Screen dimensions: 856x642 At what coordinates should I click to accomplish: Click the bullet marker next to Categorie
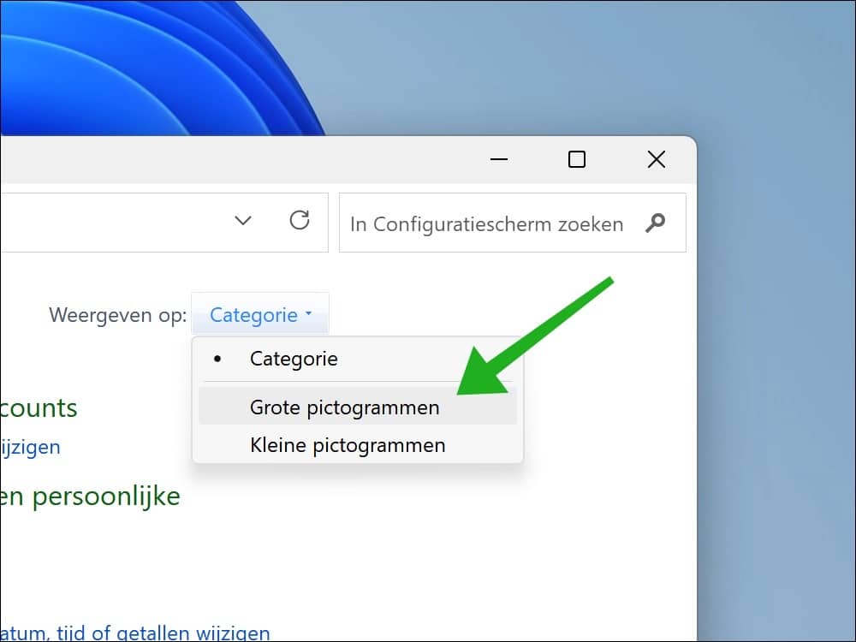tap(218, 359)
